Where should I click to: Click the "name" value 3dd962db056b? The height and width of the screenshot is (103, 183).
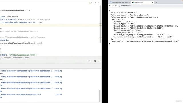click(x=129, y=13)
